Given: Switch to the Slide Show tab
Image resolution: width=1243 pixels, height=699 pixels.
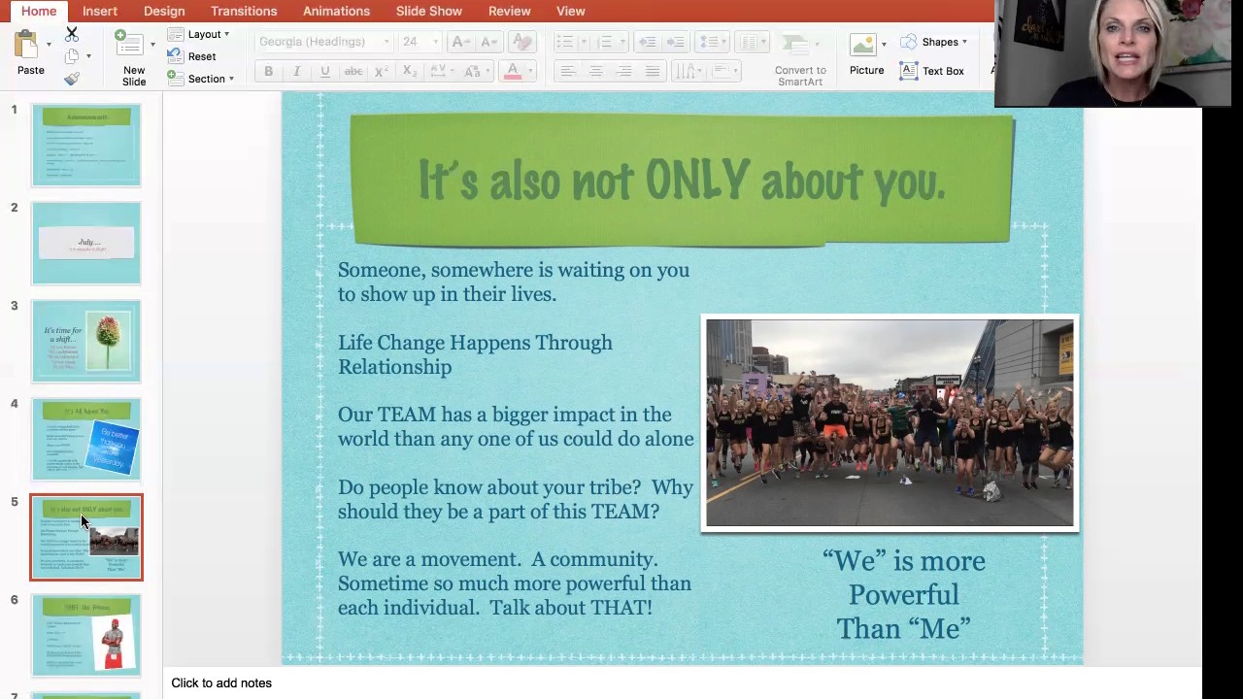Looking at the screenshot, I should [x=429, y=11].
